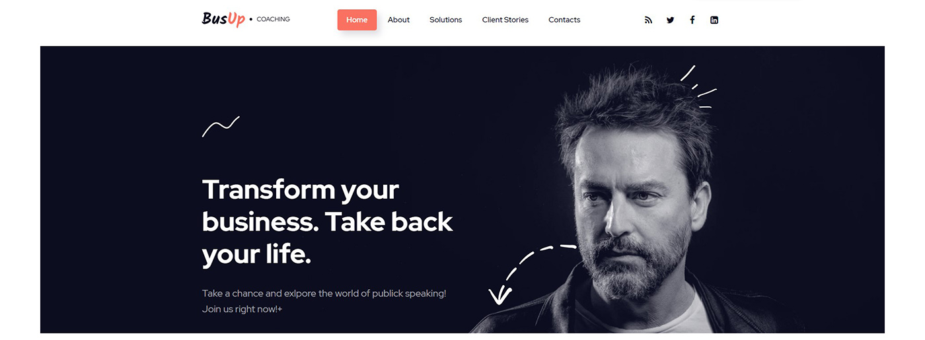This screenshot has height=340, width=925.
Task: Open the Contacts page
Action: coord(564,20)
